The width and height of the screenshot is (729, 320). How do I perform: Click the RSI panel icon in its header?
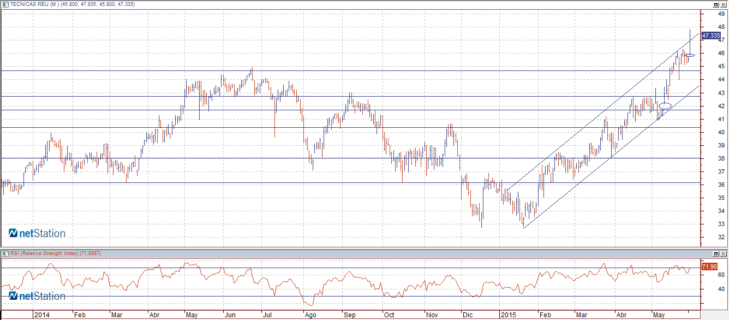point(5,254)
